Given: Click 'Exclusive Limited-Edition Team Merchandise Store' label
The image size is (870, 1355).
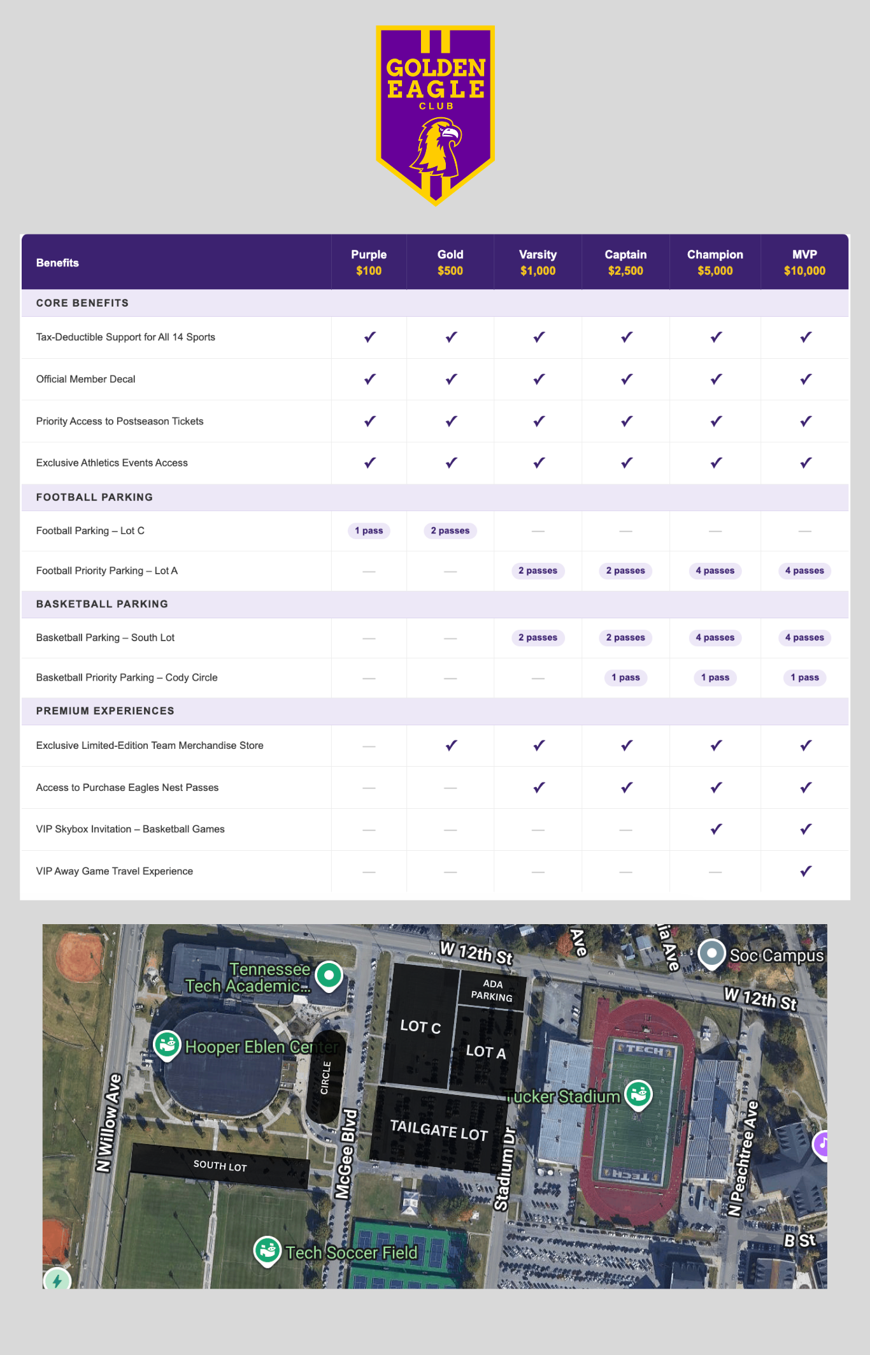Looking at the screenshot, I should tap(150, 746).
